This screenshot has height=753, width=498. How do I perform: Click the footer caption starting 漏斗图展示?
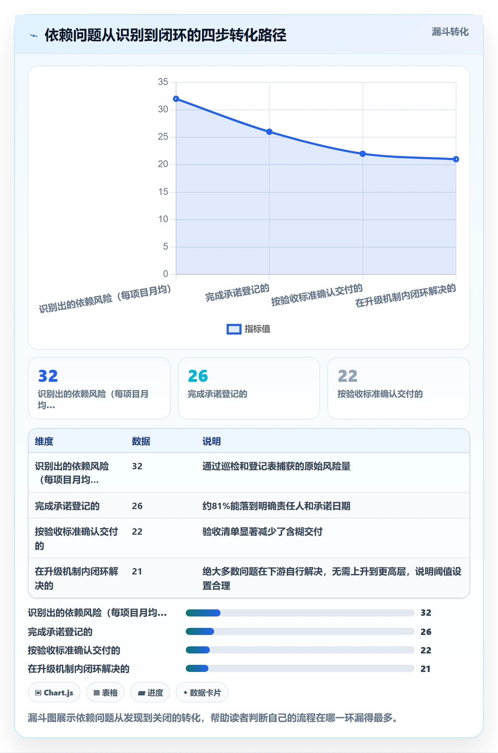coord(213,717)
